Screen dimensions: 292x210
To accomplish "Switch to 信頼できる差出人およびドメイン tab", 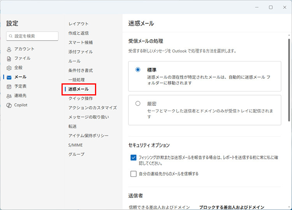I will click(158, 207).
